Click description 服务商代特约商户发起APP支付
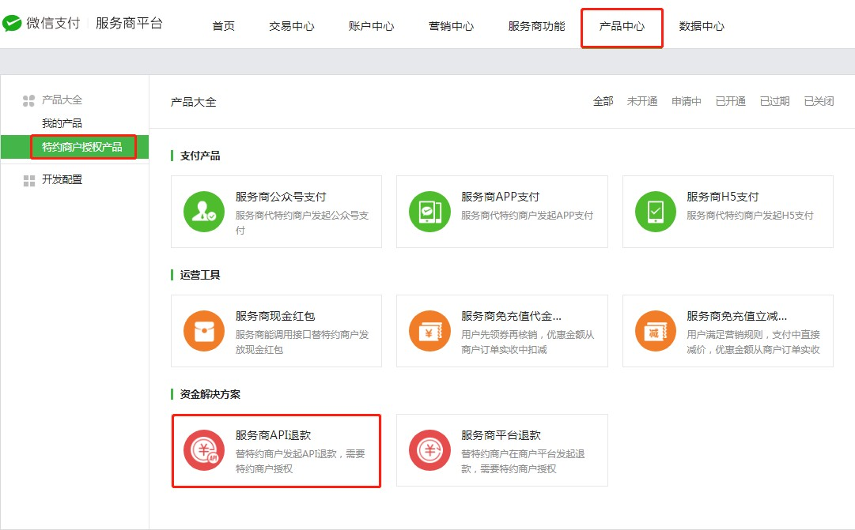The width and height of the screenshot is (855, 530). coord(527,216)
